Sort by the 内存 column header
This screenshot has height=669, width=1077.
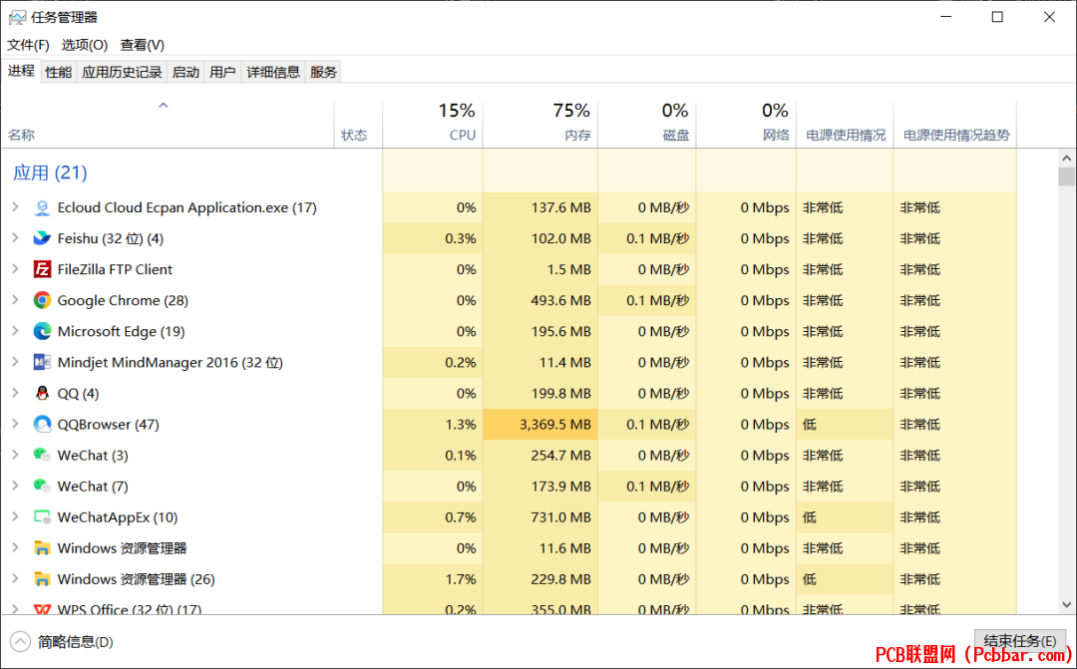(x=540, y=124)
